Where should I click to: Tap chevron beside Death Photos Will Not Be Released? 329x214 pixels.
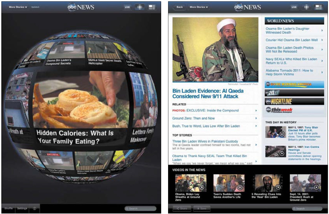point(322,50)
